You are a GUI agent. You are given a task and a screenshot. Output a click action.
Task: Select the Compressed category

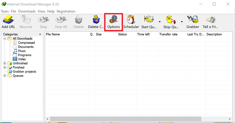point(26,43)
